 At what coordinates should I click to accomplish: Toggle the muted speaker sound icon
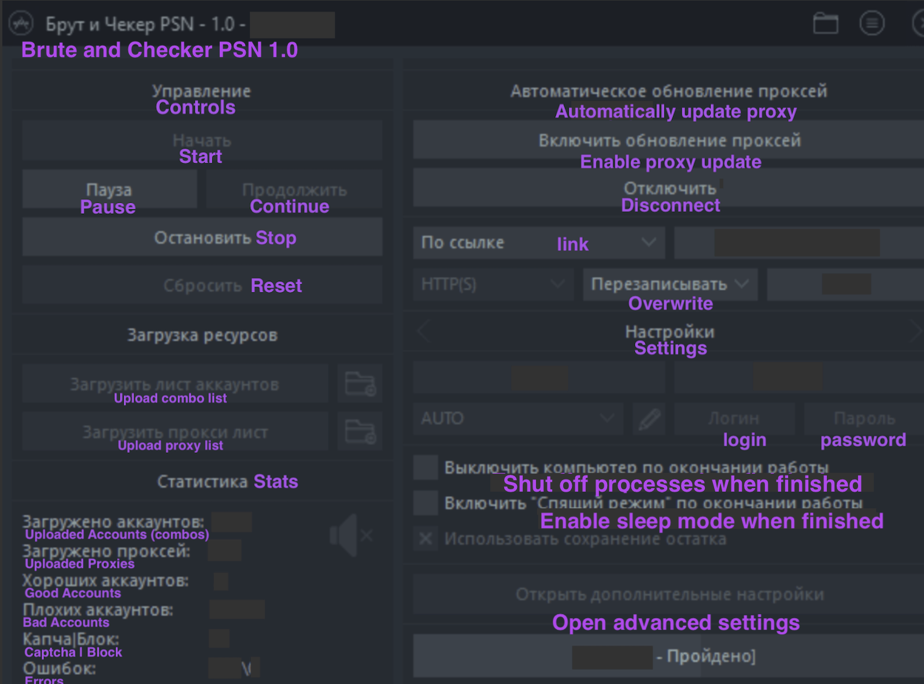click(x=350, y=536)
